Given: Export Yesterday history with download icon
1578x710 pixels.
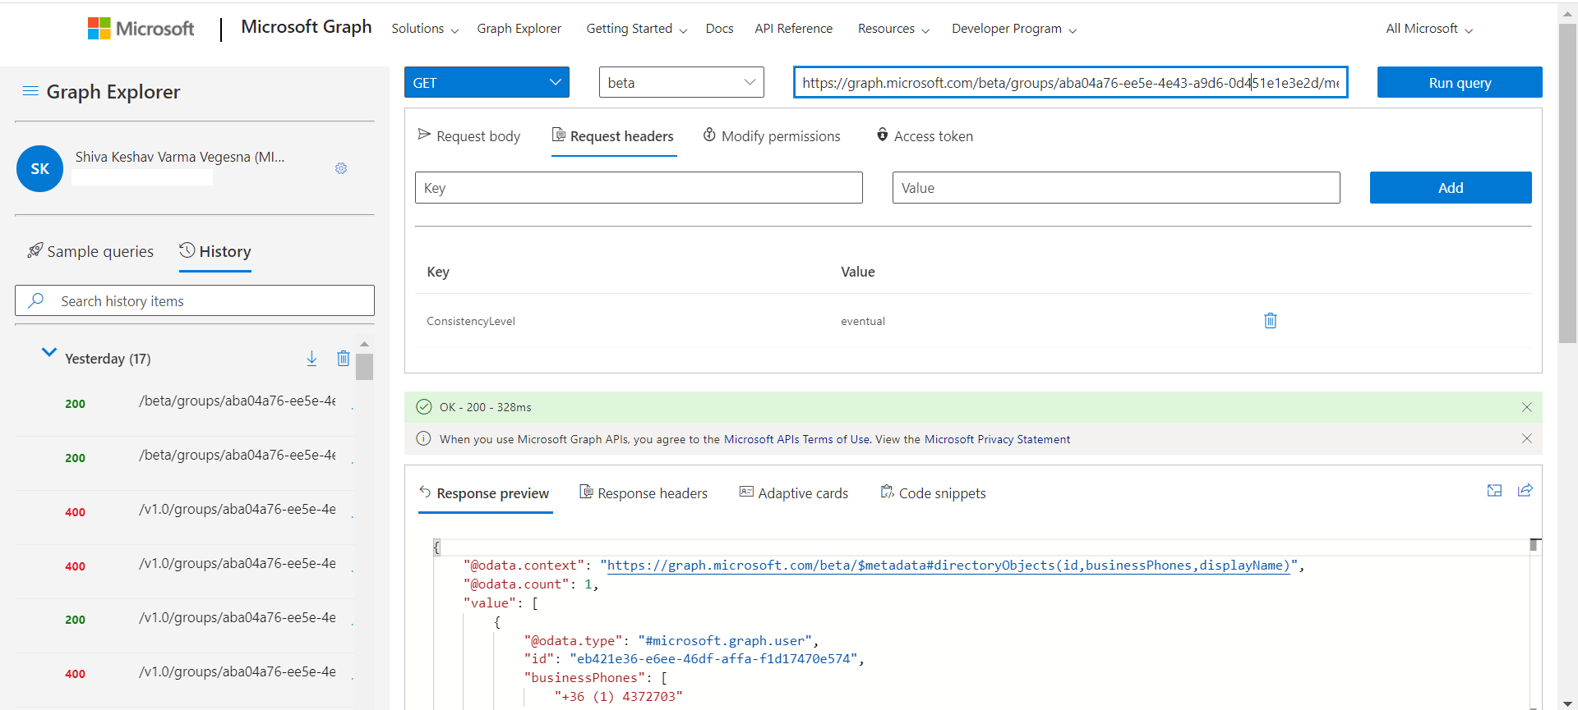Looking at the screenshot, I should (x=311, y=359).
